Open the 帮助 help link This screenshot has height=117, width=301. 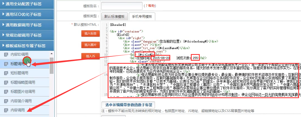coord(150,6)
